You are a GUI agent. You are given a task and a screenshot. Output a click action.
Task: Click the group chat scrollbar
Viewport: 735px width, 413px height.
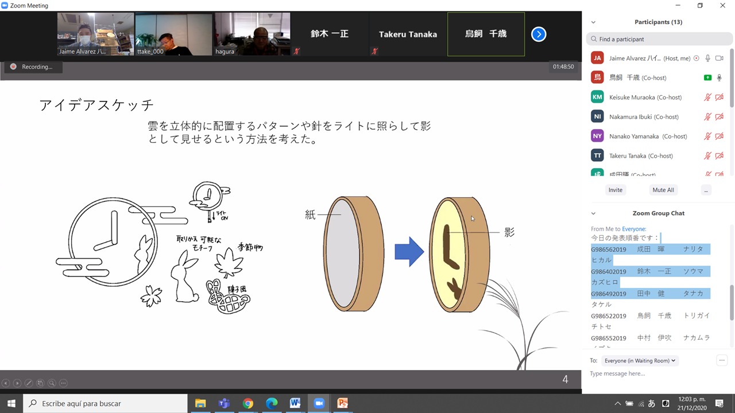(732, 303)
